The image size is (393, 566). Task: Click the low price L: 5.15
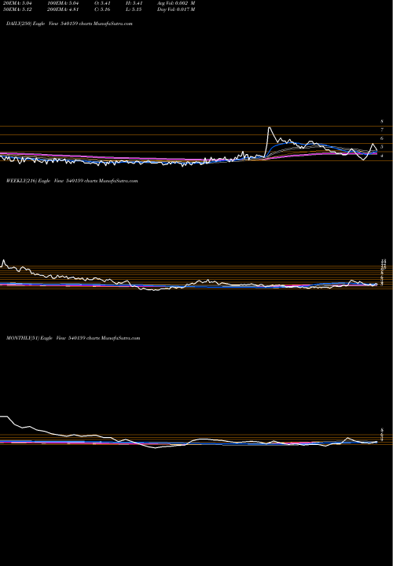133,9
